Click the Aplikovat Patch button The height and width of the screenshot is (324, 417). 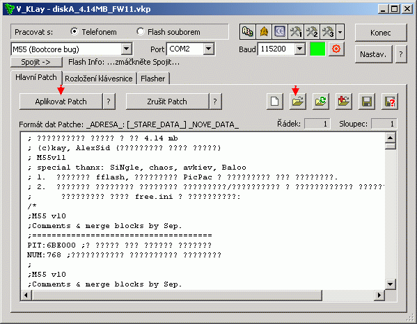click(61, 102)
